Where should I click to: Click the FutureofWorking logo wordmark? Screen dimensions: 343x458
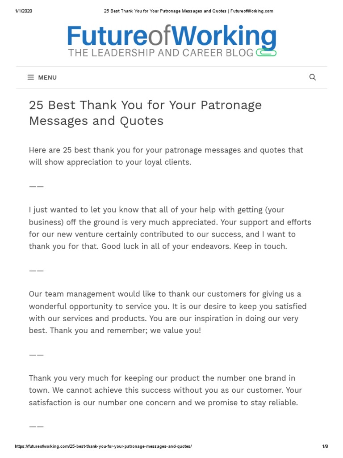coord(171,37)
